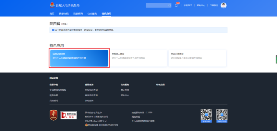The height and width of the screenshot is (131, 277).
Task: Click the 党政机关 red shield badge
Action: (x=54, y=115)
